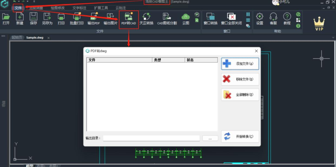Sort by 类型 column header
Screen dimensions: 336x167
click(x=169, y=60)
